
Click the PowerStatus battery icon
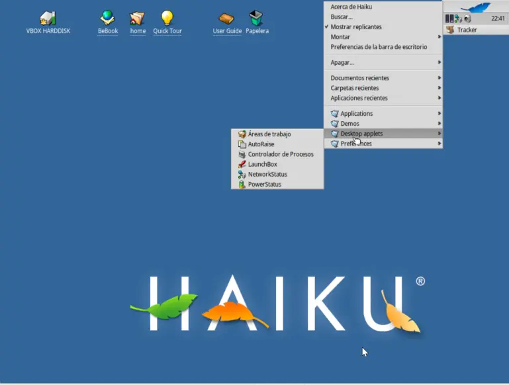tap(242, 184)
